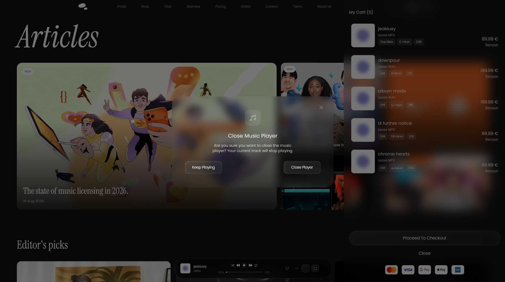Screen dimensions: 505x282
Task: Click the speech-bubble site logo
Action: [83, 7]
